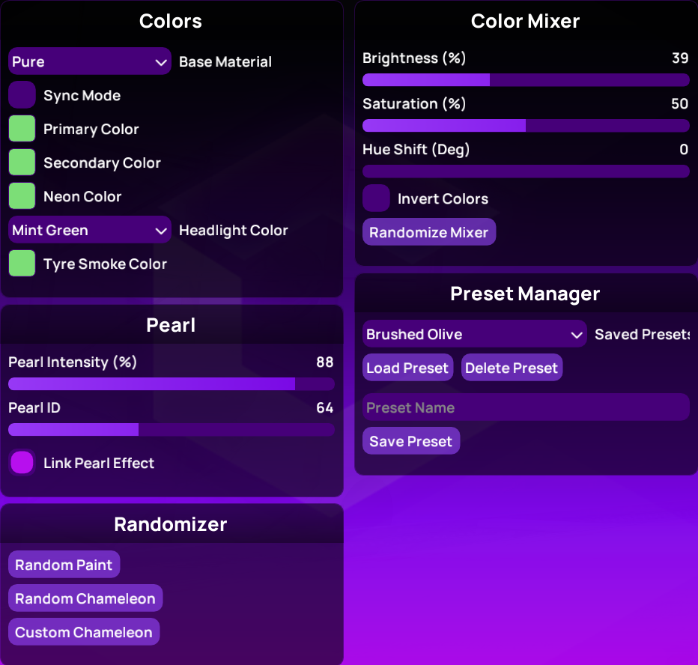Click the Base Material label
The image size is (698, 665).
[x=225, y=62]
